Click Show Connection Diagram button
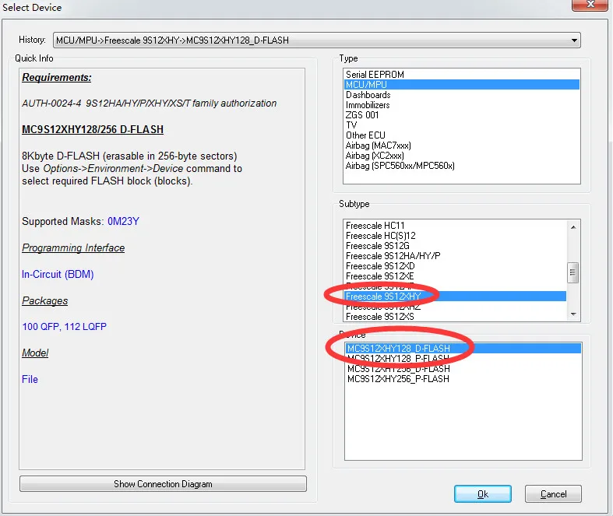 [x=163, y=484]
